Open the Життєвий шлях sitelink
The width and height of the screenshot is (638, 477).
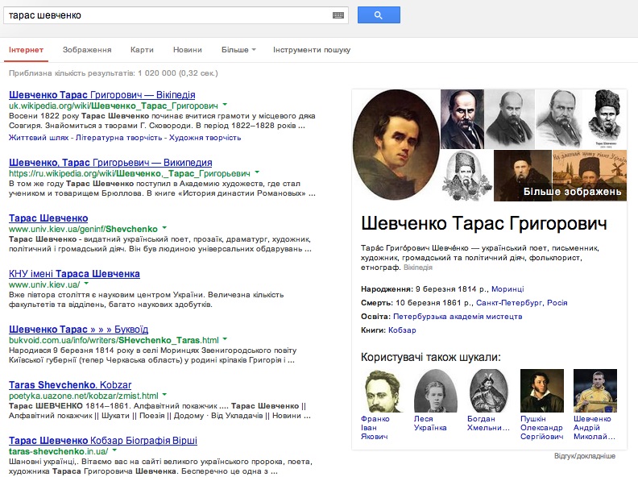point(39,138)
